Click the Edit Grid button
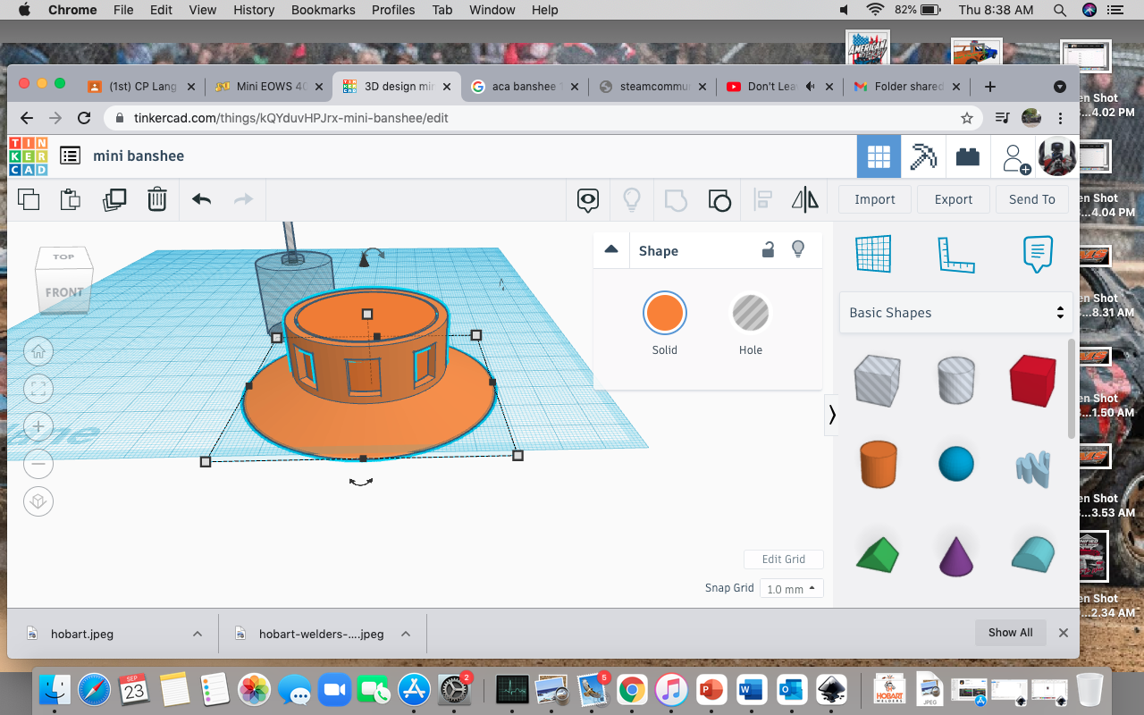The width and height of the screenshot is (1144, 715). point(784,559)
